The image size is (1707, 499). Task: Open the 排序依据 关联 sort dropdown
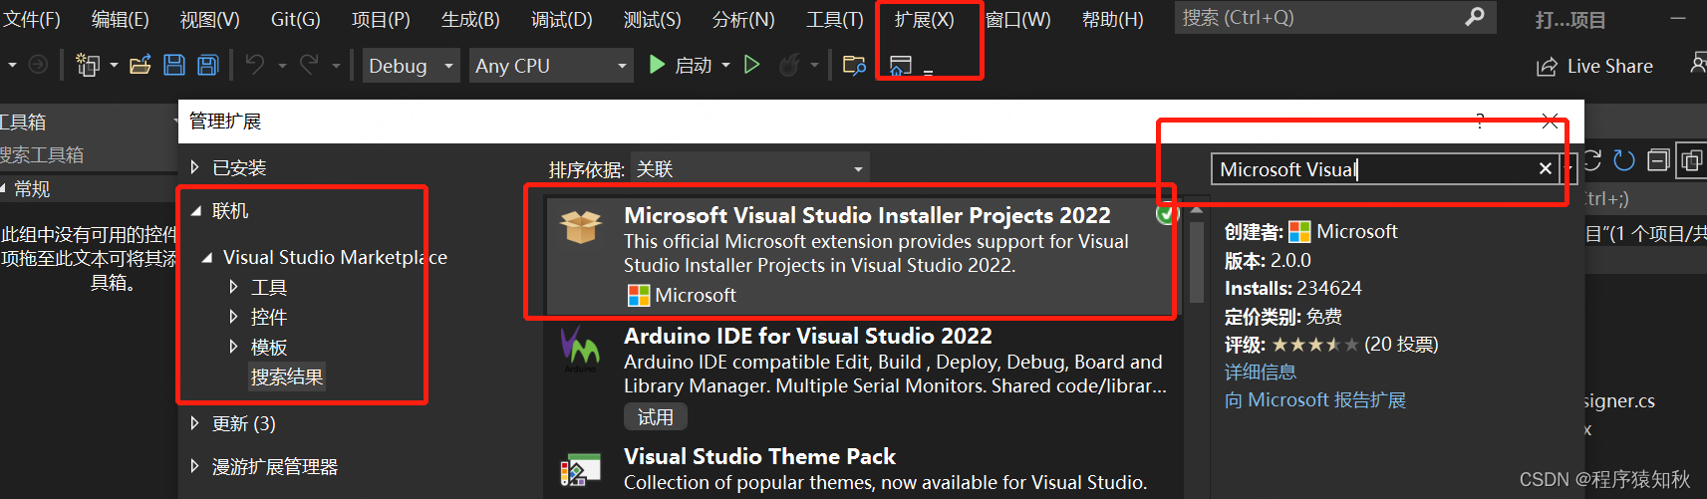(x=749, y=169)
